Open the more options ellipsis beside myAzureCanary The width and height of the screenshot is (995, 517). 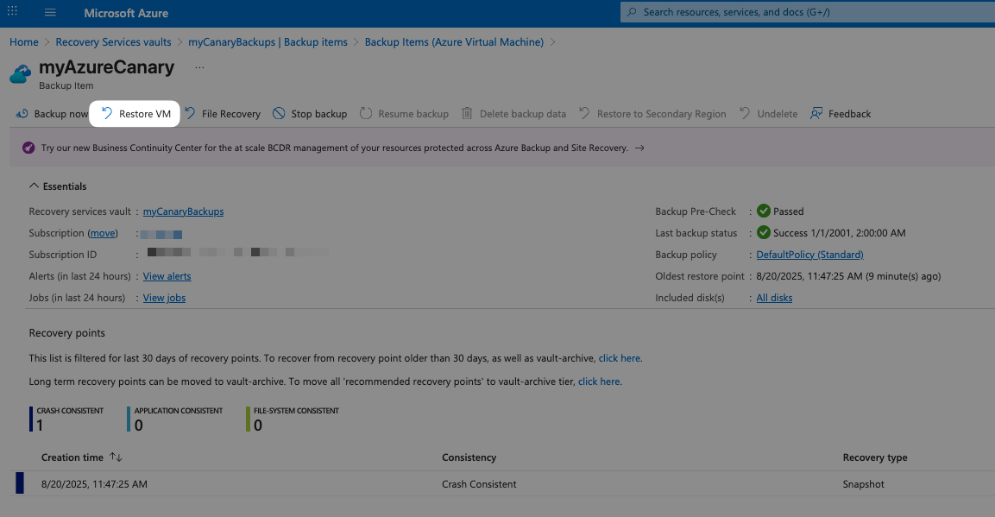(x=199, y=67)
